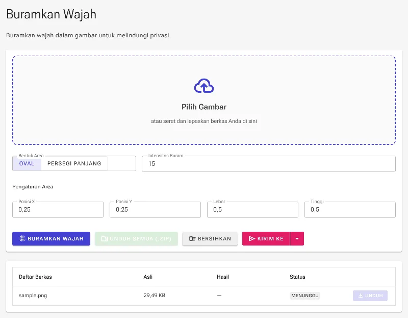Click the BERSIHKAN button
Viewport: 408px width, 318px height.
click(210, 238)
